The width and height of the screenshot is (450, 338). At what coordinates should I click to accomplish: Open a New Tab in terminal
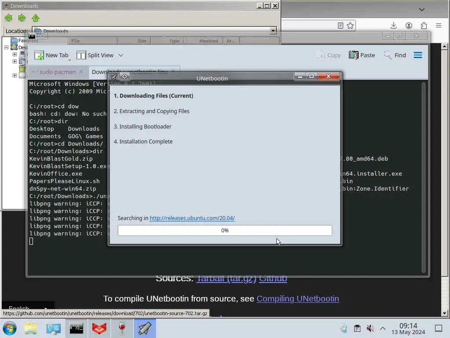pyautogui.click(x=51, y=55)
